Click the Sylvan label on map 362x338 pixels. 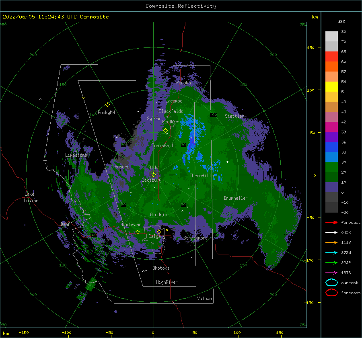click(154, 119)
